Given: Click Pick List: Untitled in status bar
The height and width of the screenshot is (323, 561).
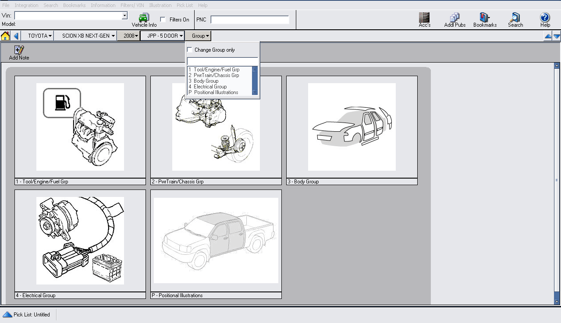Looking at the screenshot, I should click(32, 314).
